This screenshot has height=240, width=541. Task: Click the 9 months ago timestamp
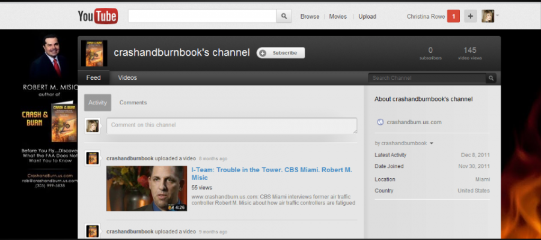pos(213,232)
